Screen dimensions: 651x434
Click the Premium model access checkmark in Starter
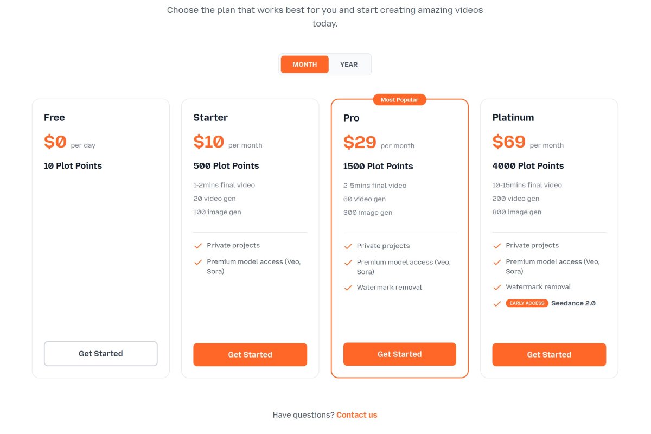[198, 262]
